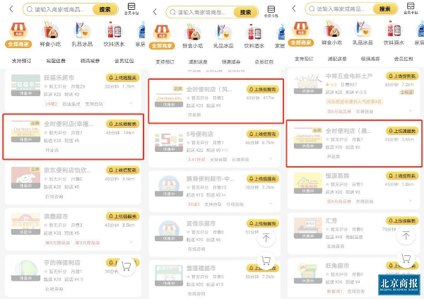
Task: Select 会员红包 filter in middle screenshot
Action: (264, 61)
